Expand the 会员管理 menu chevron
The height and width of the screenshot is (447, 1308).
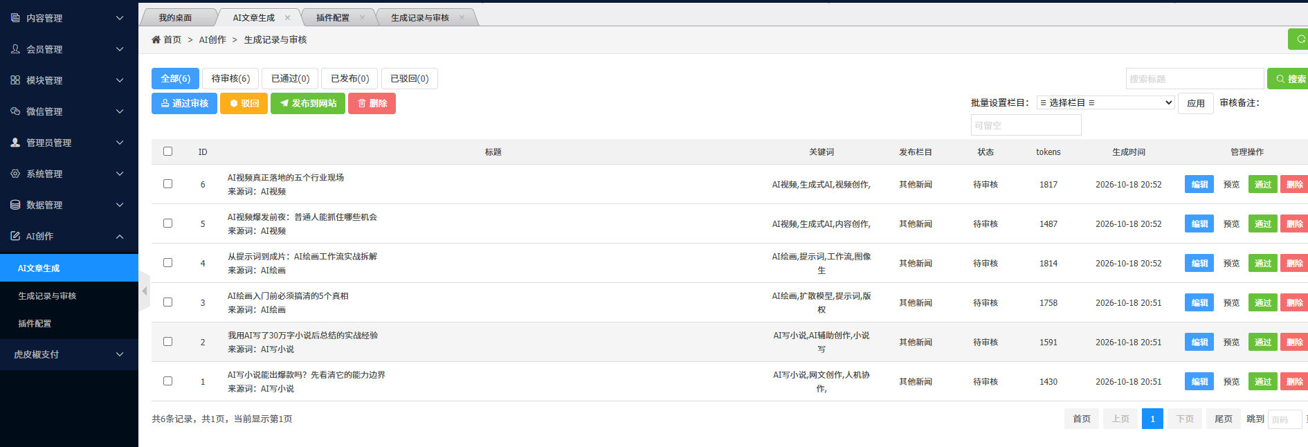120,49
